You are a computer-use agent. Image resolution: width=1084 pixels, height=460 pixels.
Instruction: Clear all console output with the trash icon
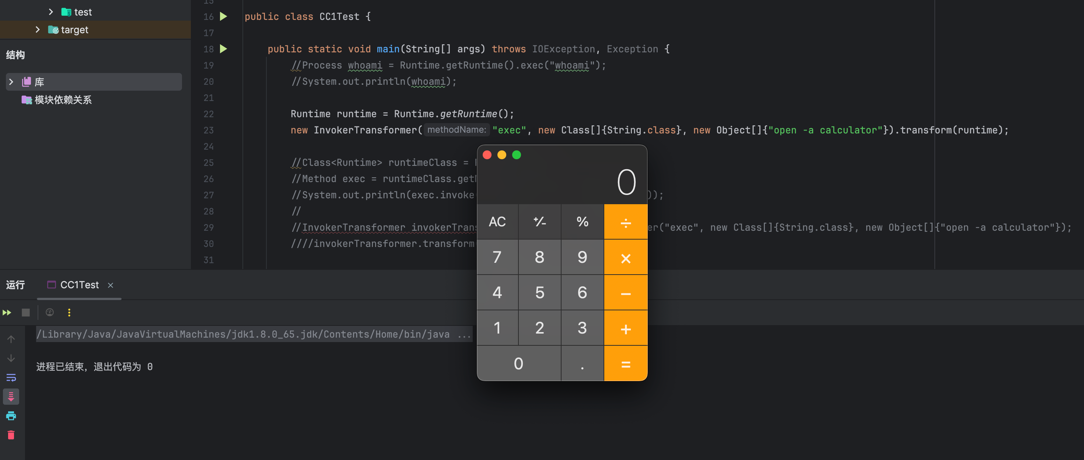pyautogui.click(x=11, y=435)
